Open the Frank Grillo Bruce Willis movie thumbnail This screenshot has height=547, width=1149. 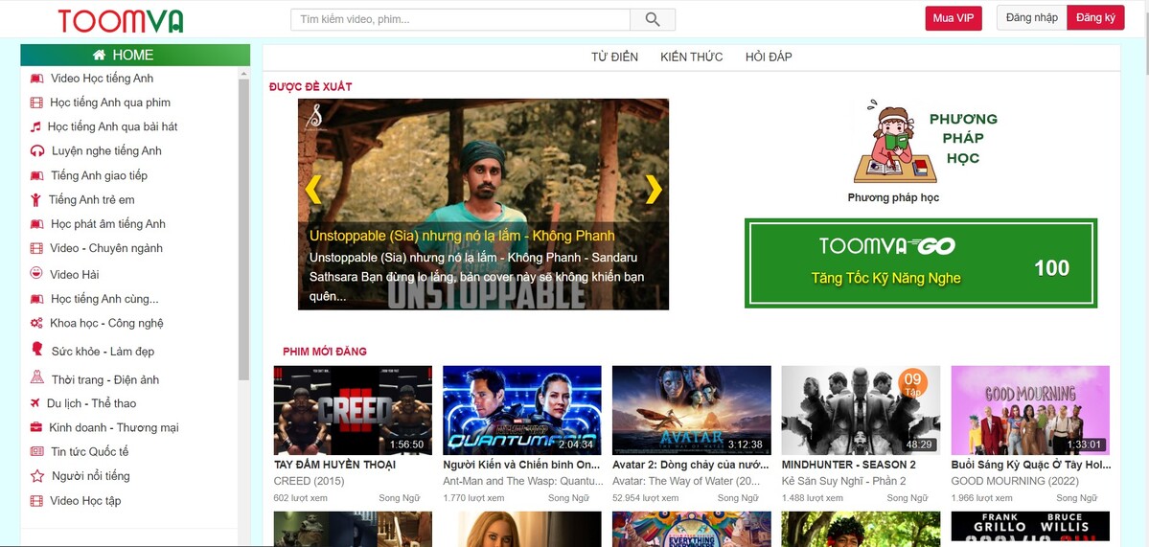(1030, 527)
